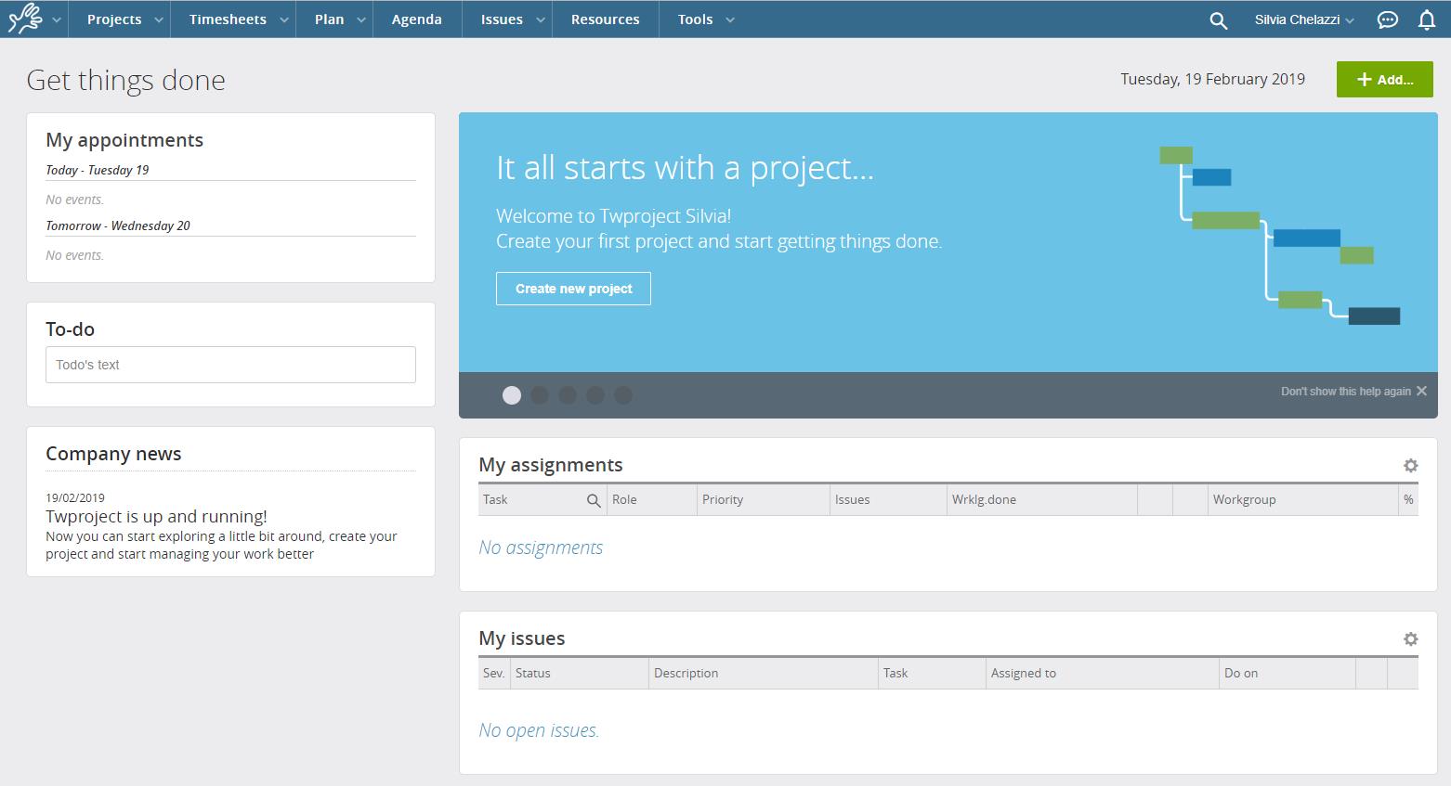Click the Tuesday, 19 February 2019 date
This screenshot has width=1451, height=786.
(x=1212, y=79)
